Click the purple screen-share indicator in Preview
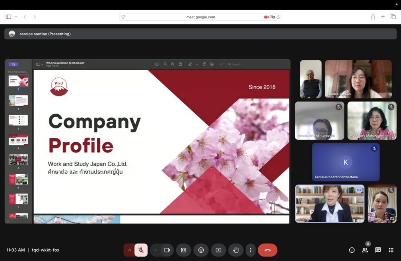401x261 pixels. coord(14,64)
